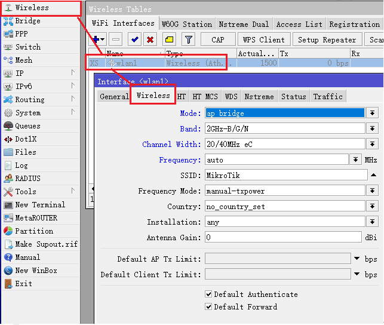Click the funnel filter icon
Image resolution: width=384 pixels, height=325 pixels.
[188, 39]
